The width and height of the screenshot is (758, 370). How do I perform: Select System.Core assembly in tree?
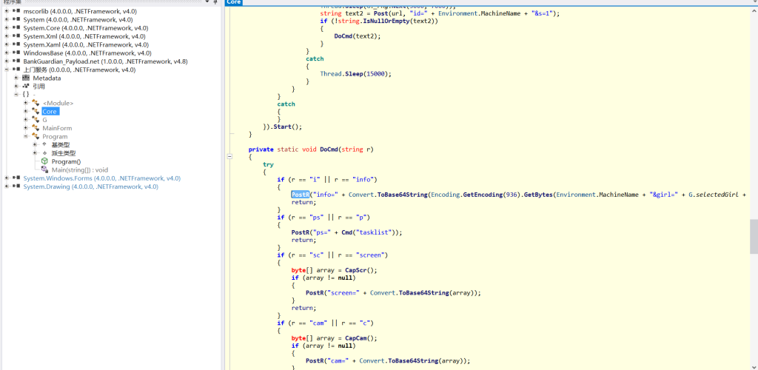coord(85,28)
